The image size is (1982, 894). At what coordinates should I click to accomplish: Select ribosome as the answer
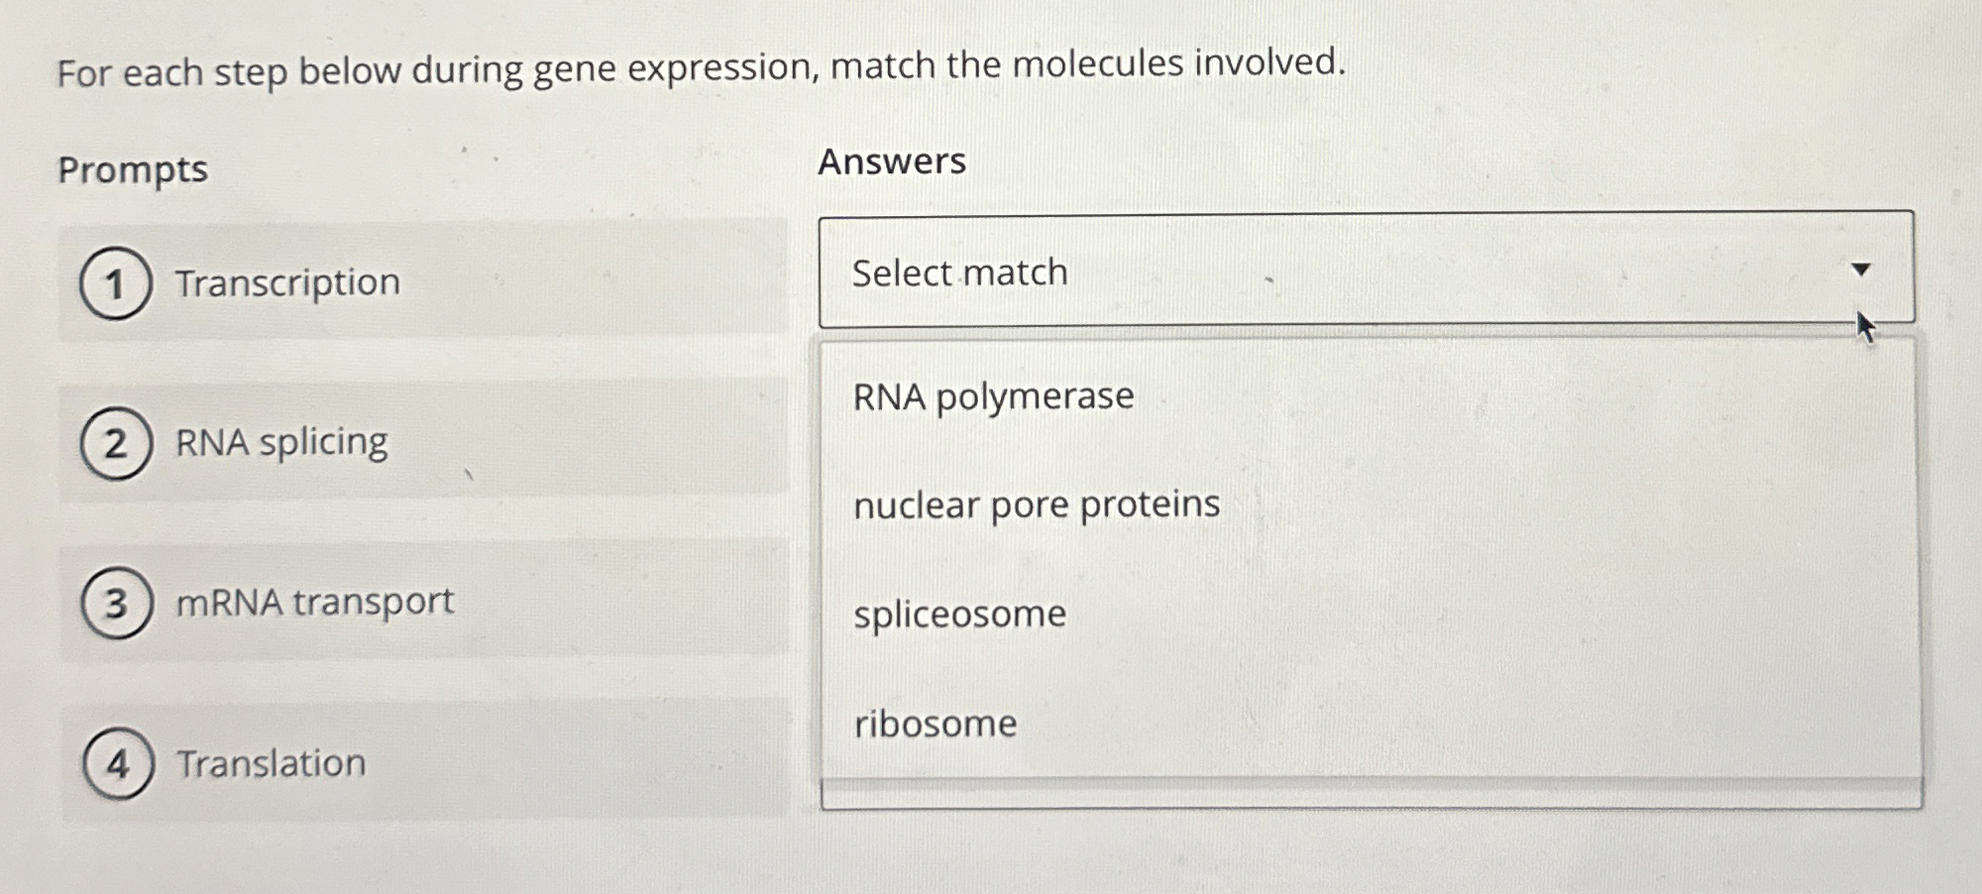[934, 726]
